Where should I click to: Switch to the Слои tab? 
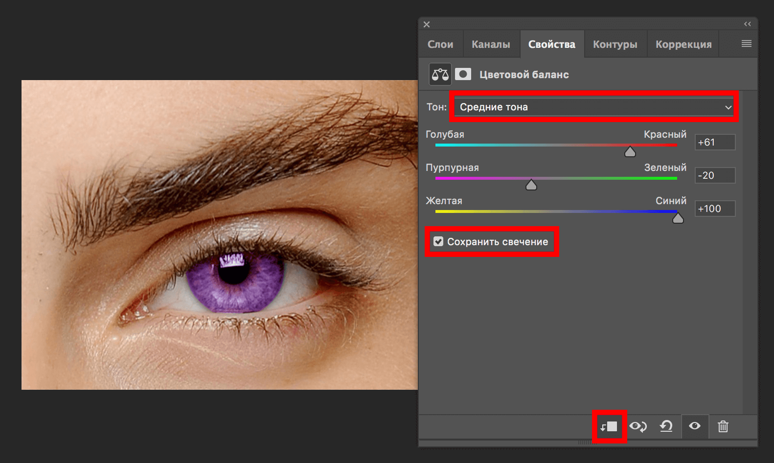pyautogui.click(x=440, y=44)
